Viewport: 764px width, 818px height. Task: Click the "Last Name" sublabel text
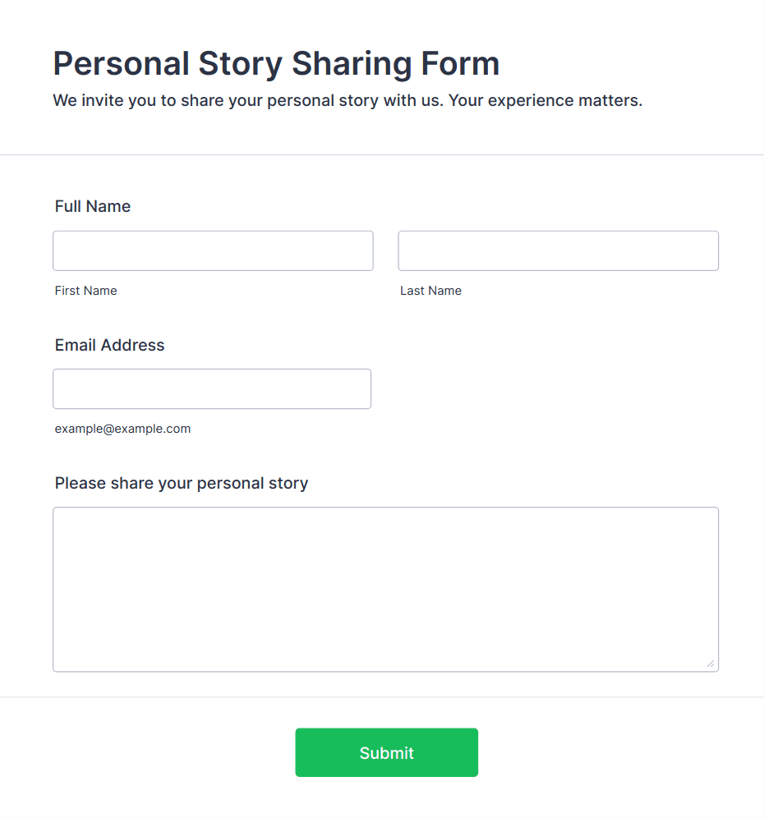pos(431,291)
